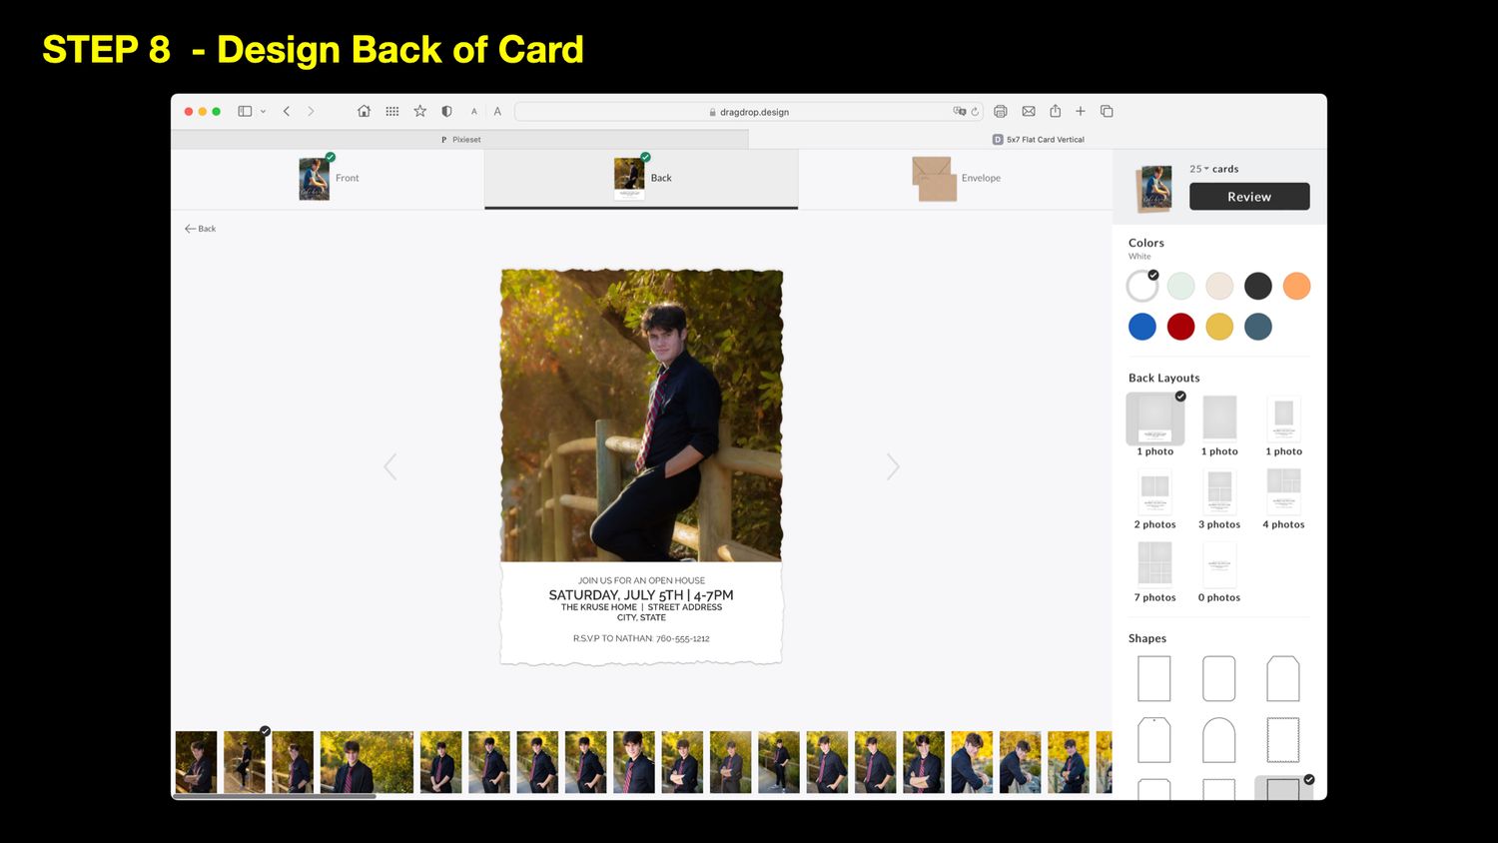1498x843 pixels.
Task: Open the Envelope design tab
Action: click(x=956, y=178)
